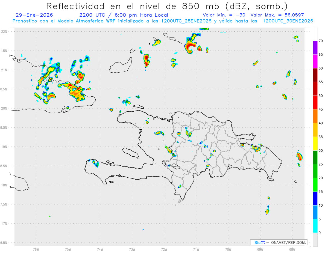The width and height of the screenshot is (328, 253).
Task: Click the dark blue 10–15 dBZ colorbar segment
Action: 315,199
